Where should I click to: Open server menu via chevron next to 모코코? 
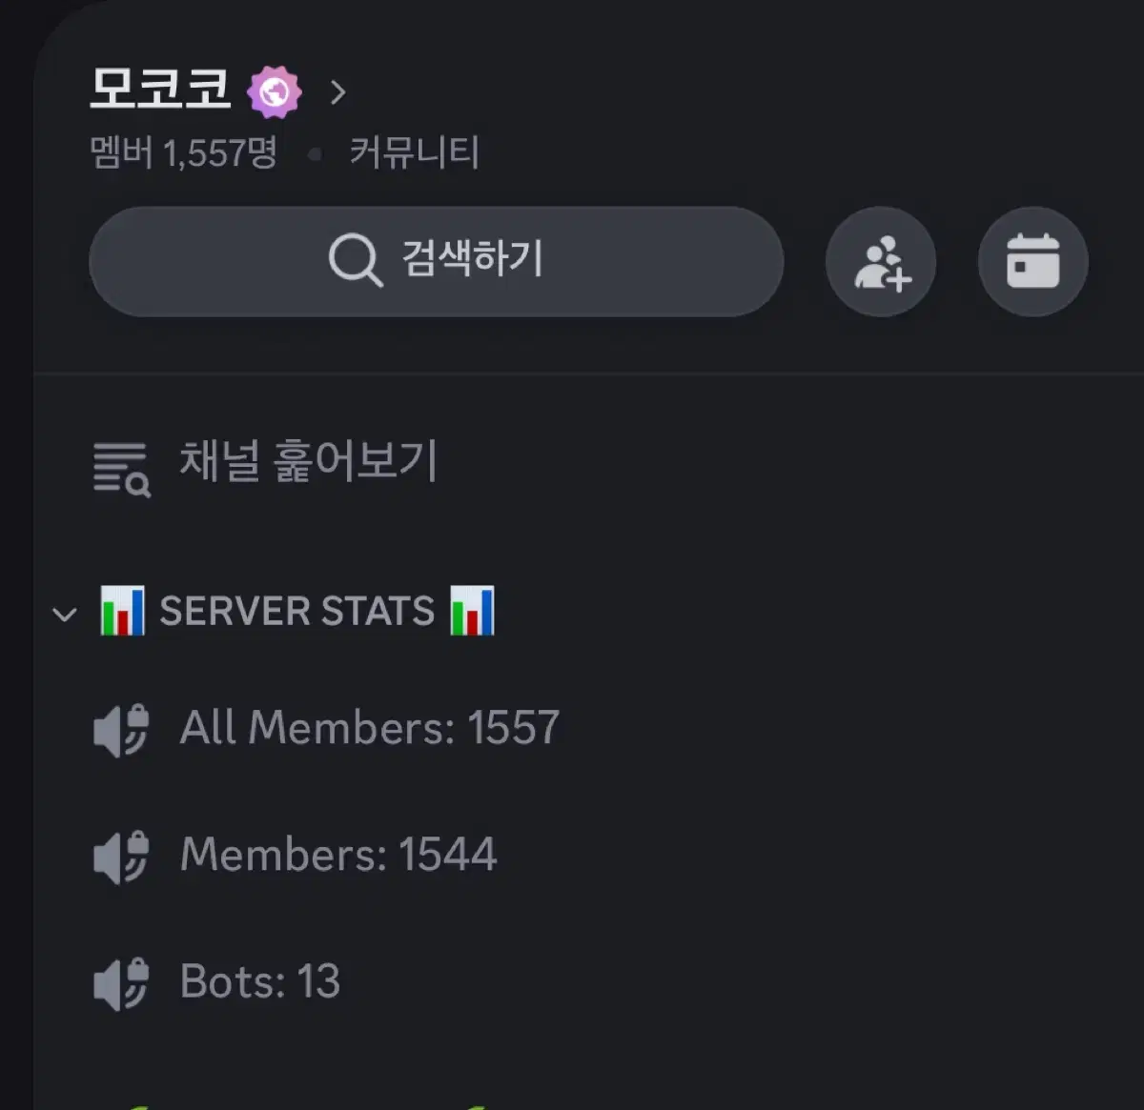click(x=337, y=92)
